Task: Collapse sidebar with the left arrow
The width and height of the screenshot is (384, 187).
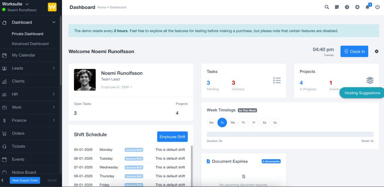Action: coord(3,180)
